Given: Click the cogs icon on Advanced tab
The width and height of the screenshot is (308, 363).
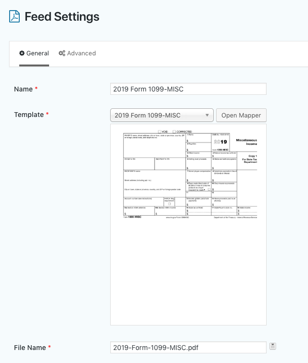Looking at the screenshot, I should pos(62,53).
